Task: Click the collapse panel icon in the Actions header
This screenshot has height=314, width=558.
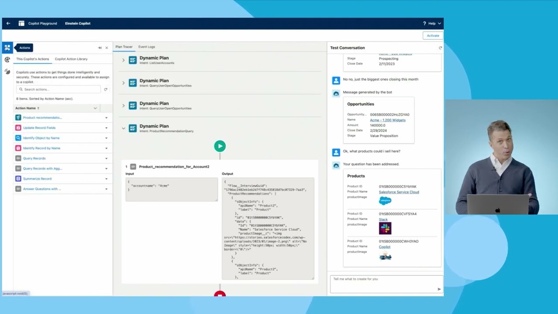Action: (100, 48)
